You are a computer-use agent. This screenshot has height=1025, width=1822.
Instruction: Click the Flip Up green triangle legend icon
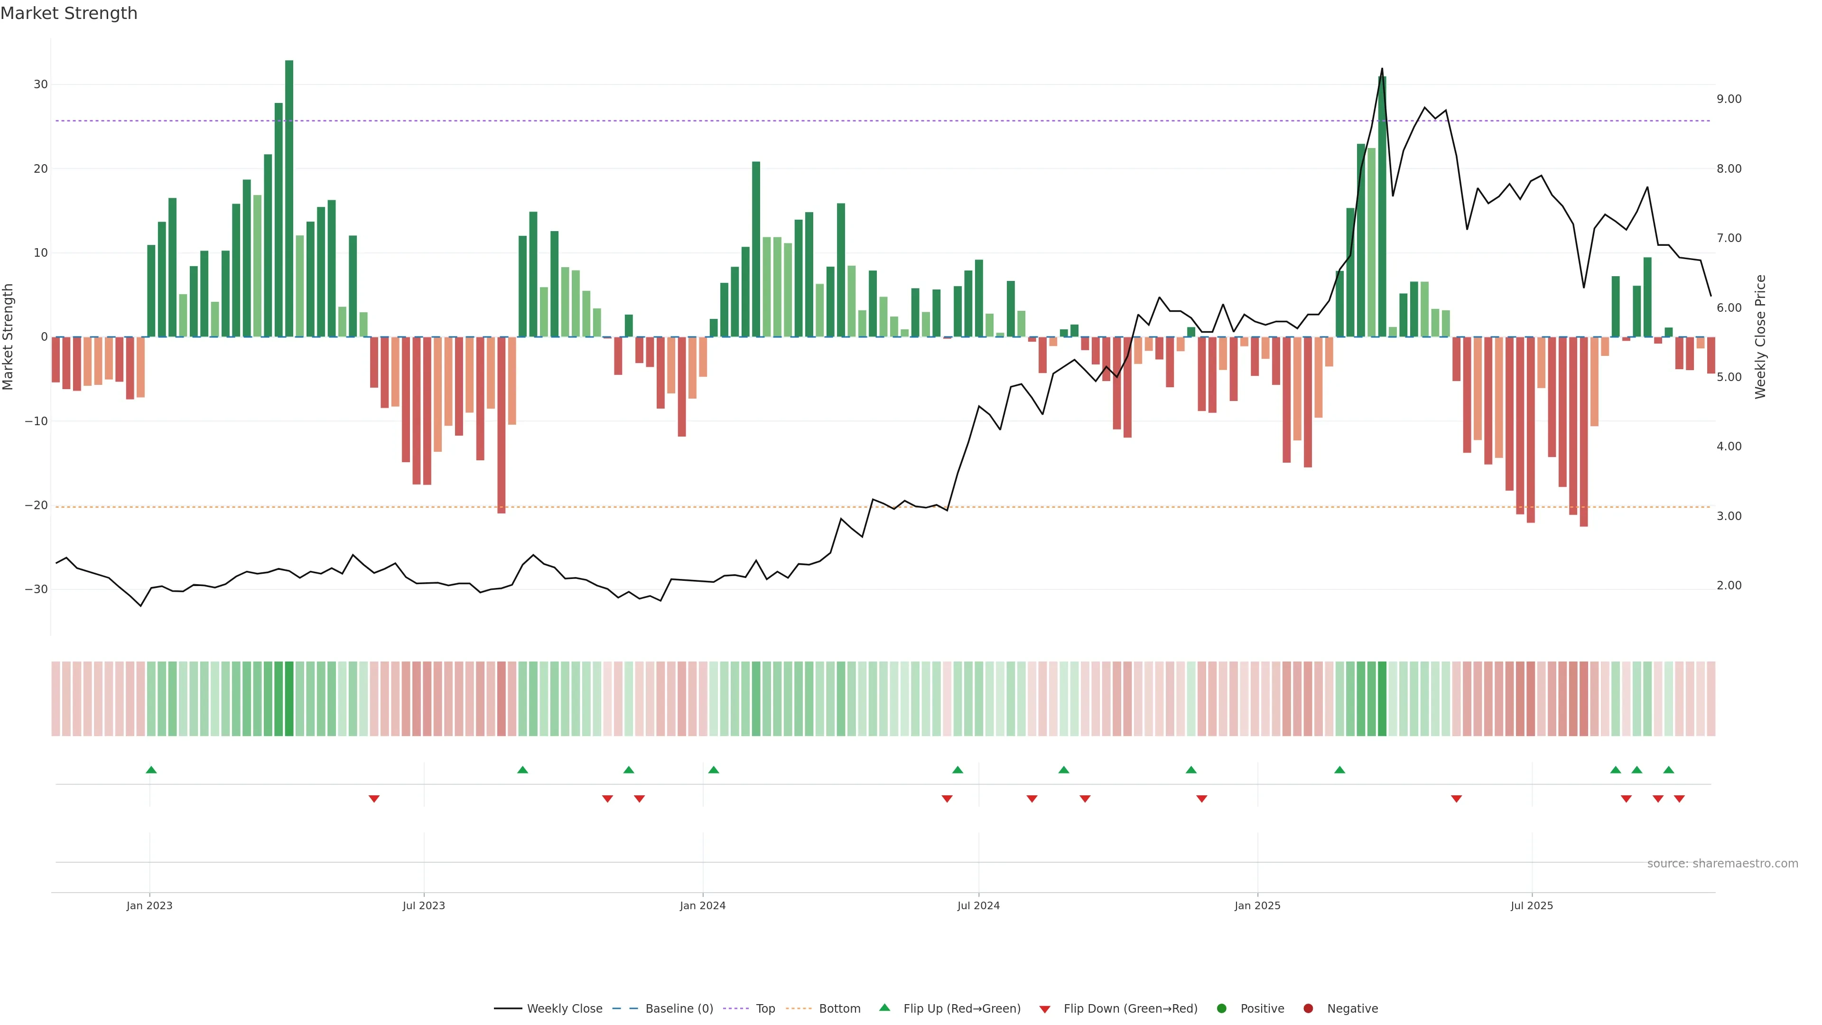(x=884, y=1007)
